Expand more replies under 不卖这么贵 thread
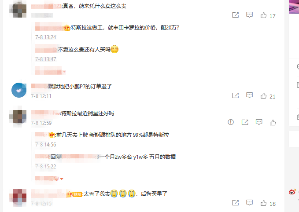This screenshot has width=299, height=212. pos(51,72)
